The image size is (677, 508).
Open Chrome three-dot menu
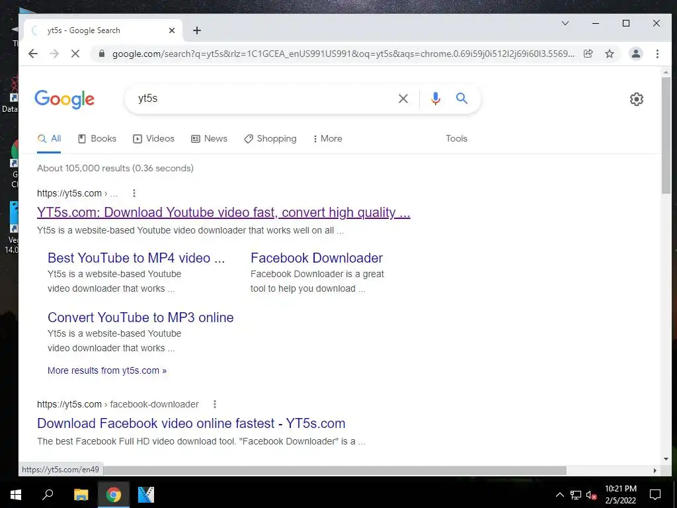(657, 54)
